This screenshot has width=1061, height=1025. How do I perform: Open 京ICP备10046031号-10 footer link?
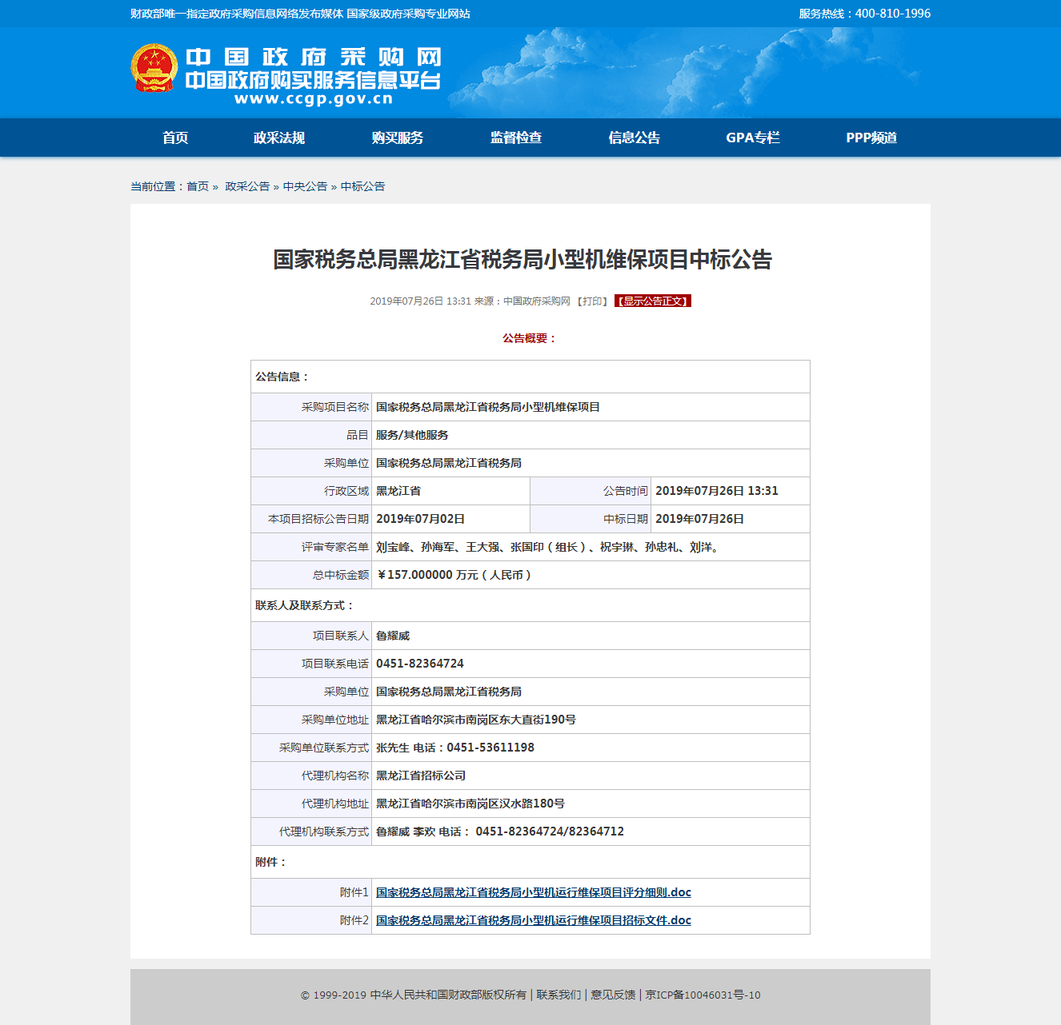703,995
